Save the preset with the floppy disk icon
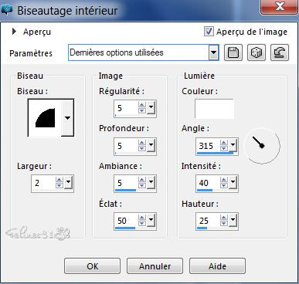 (x=233, y=52)
